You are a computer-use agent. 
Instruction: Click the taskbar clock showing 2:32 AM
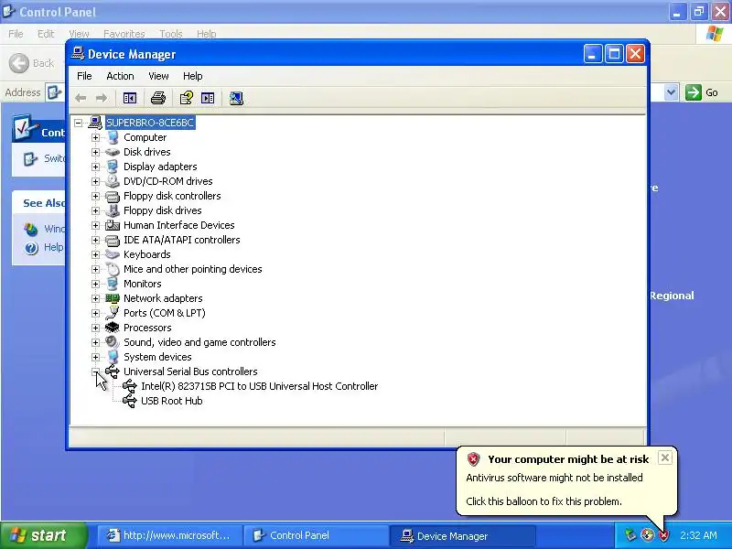698,535
